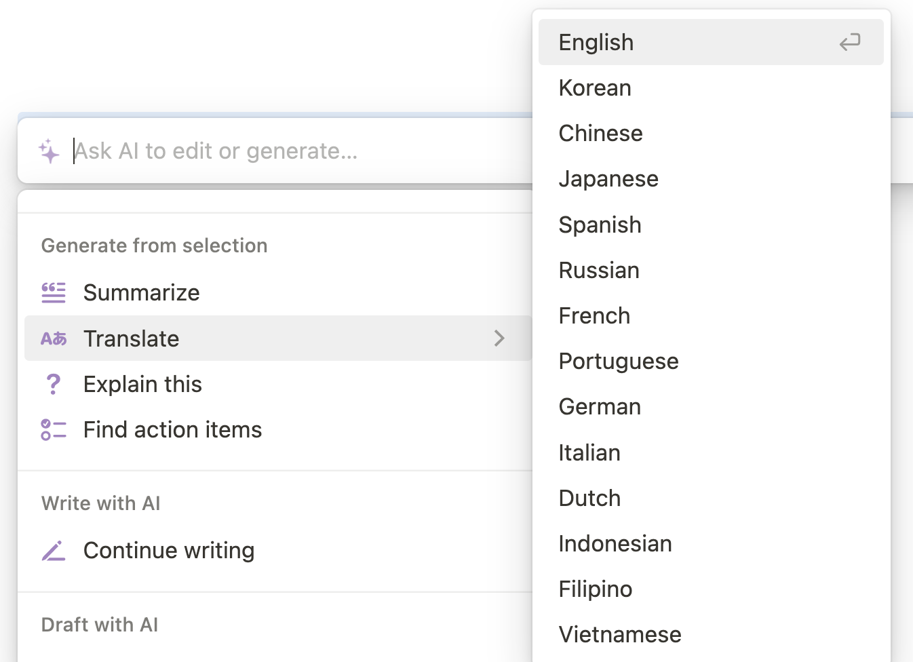Click the Summarize quote-lines icon
The width and height of the screenshot is (913, 662).
click(54, 292)
